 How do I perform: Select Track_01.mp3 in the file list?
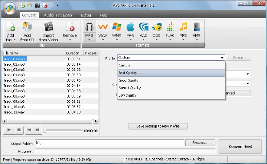point(14,59)
